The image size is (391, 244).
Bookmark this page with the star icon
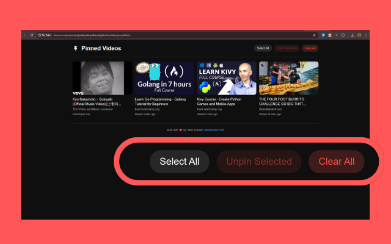coord(314,35)
